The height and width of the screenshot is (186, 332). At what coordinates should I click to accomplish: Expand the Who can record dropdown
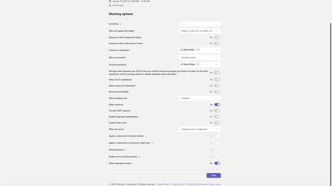coord(200,129)
